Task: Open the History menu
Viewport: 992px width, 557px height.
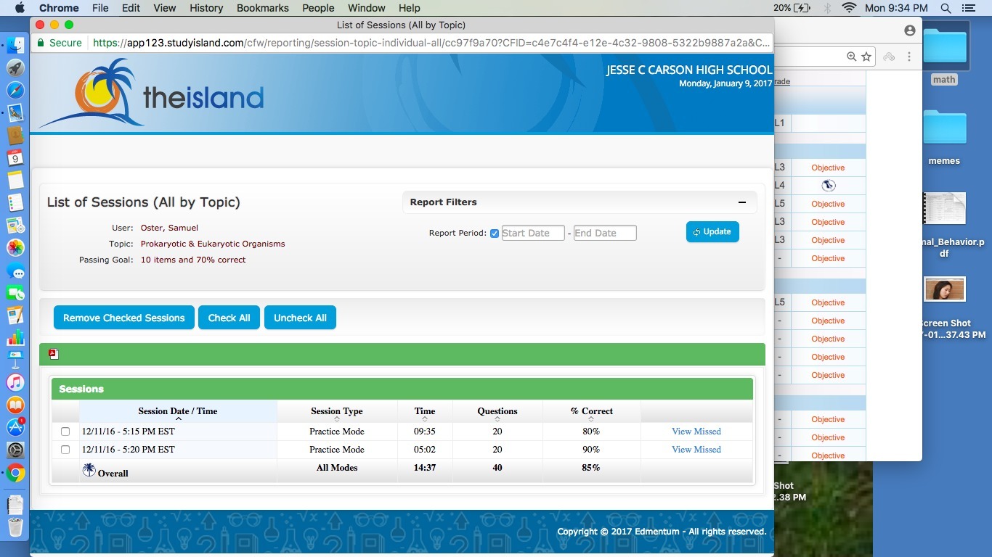Action: pos(206,8)
